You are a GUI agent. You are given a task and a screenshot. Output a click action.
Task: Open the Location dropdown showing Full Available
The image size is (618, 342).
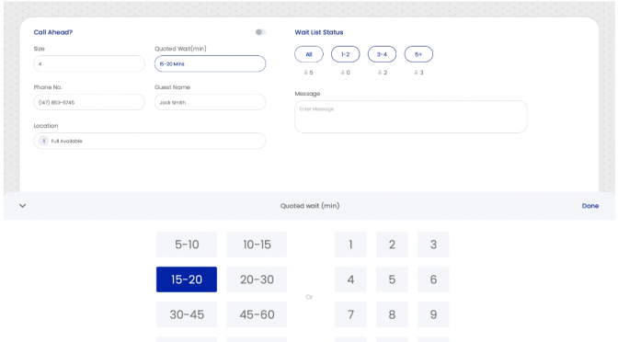click(149, 141)
